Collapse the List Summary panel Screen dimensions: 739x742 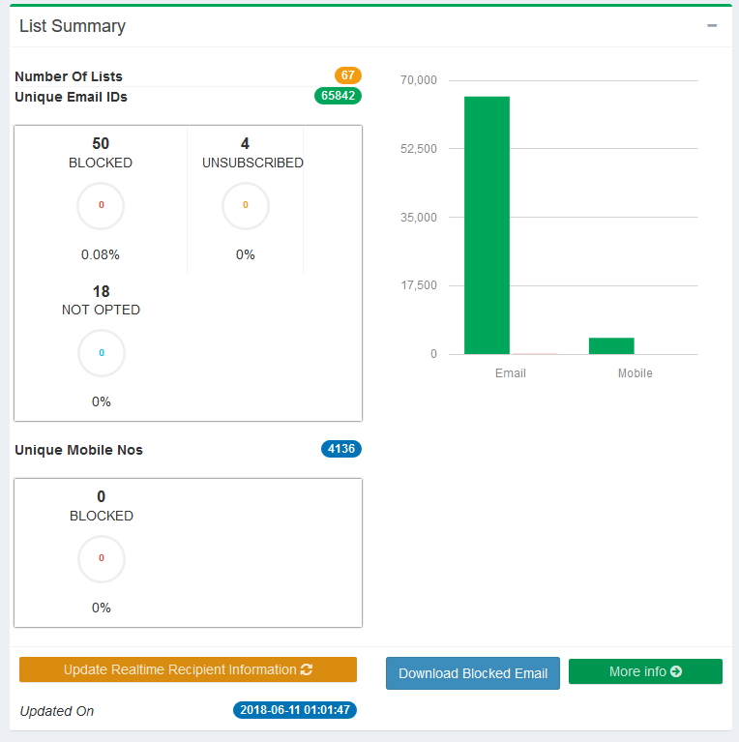(712, 26)
